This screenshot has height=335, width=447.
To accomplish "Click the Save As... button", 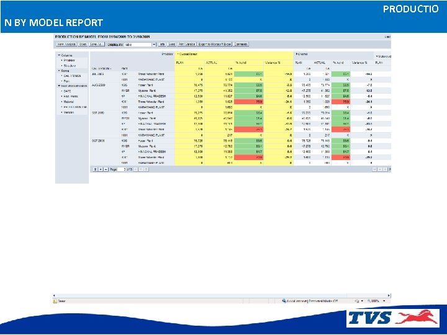I will pyautogui.click(x=97, y=45).
